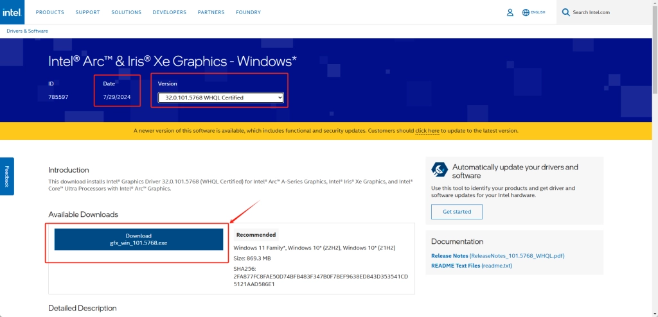Open the Support menu
This screenshot has height=317, width=658.
pos(87,12)
